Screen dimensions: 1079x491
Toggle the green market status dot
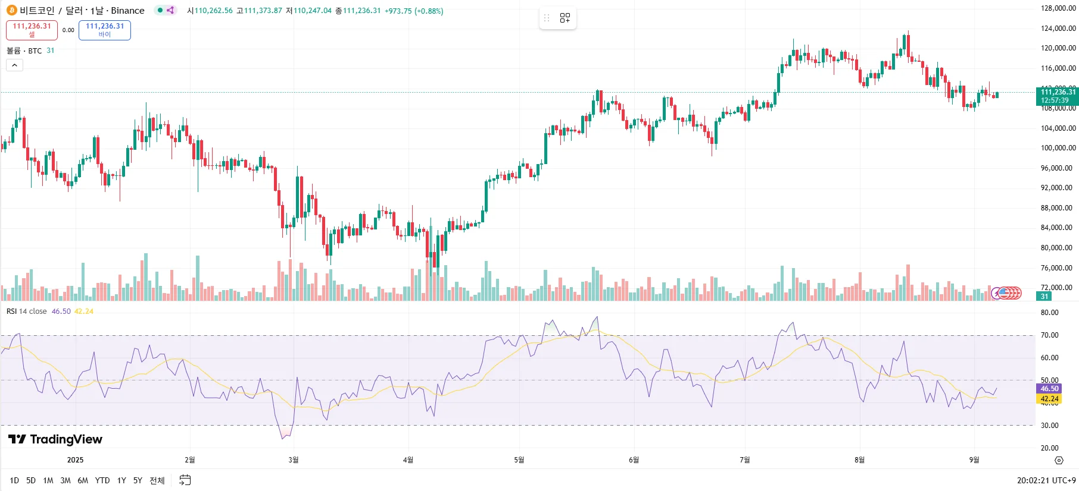point(160,10)
